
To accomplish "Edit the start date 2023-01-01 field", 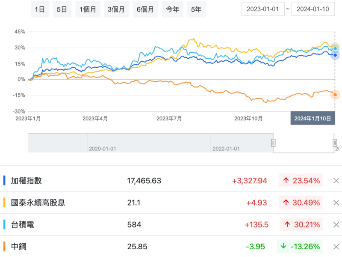I will [x=263, y=9].
